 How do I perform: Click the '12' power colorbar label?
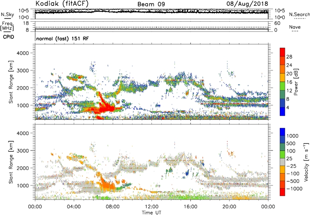point(289,91)
